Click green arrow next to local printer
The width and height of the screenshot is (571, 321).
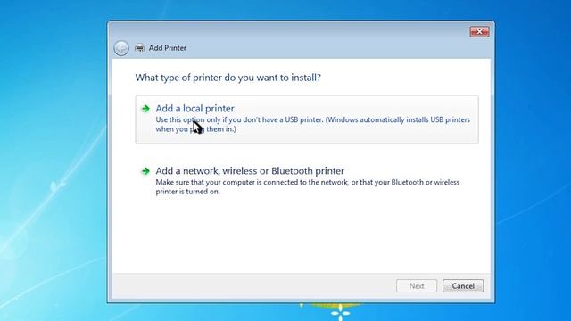(x=145, y=109)
